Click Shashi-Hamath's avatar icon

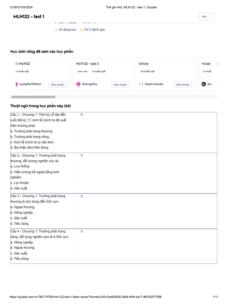[x=141, y=84]
